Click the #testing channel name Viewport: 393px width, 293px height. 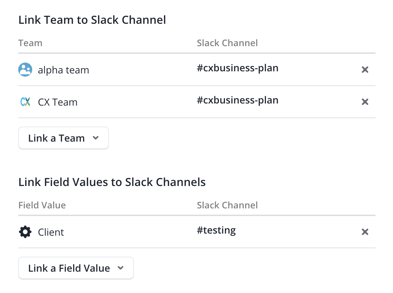pos(216,230)
